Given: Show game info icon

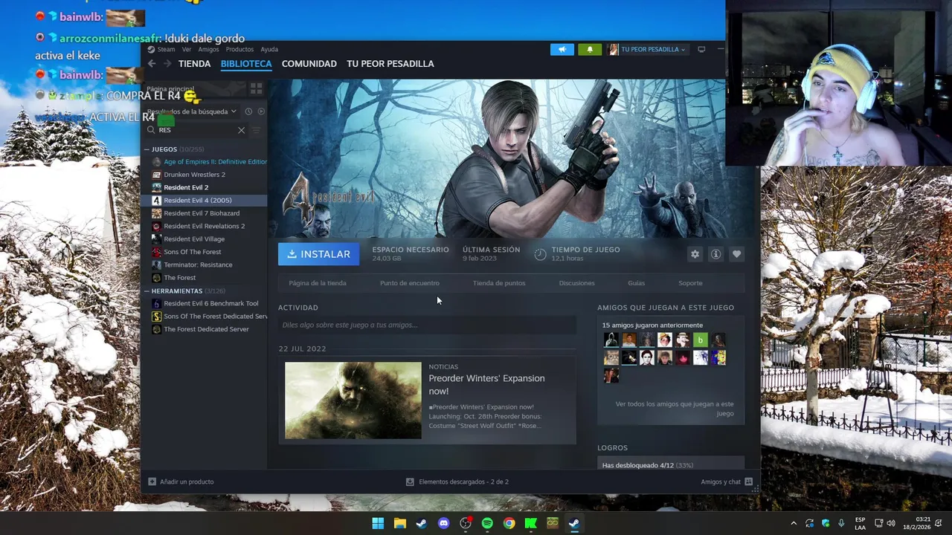Looking at the screenshot, I should [x=715, y=254].
